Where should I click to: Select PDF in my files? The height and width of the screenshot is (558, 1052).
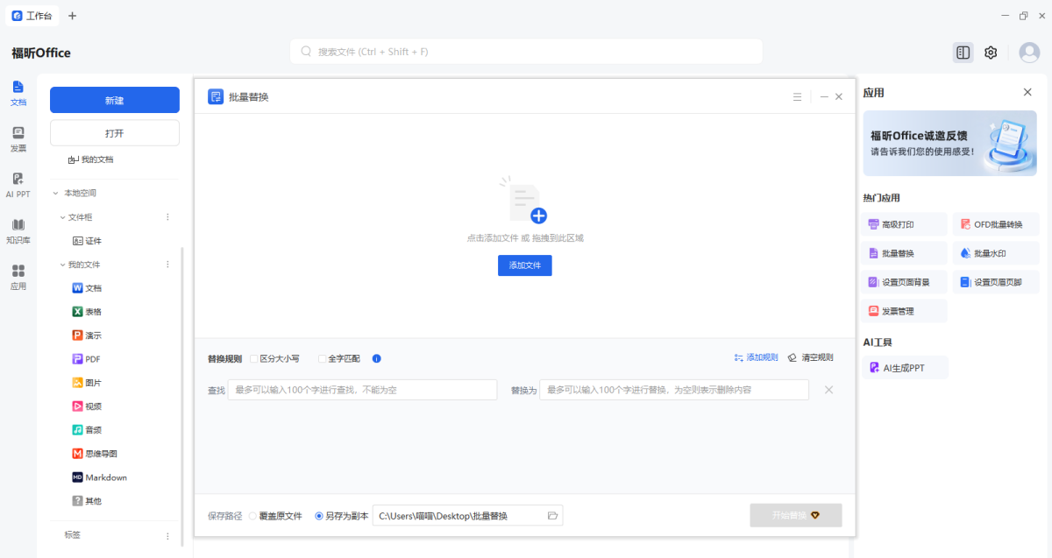pos(86,359)
